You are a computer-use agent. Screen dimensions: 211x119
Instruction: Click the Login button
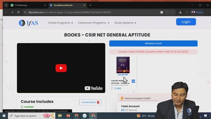click(x=186, y=22)
